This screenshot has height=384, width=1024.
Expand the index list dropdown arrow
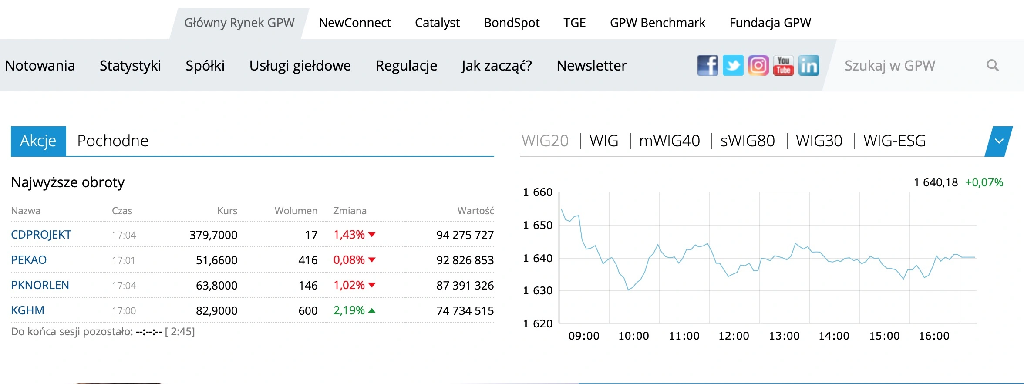coord(999,141)
